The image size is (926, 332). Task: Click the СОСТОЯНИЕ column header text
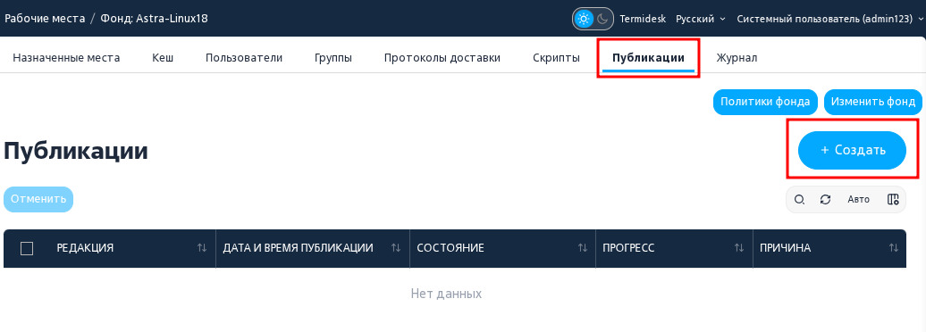click(x=450, y=248)
